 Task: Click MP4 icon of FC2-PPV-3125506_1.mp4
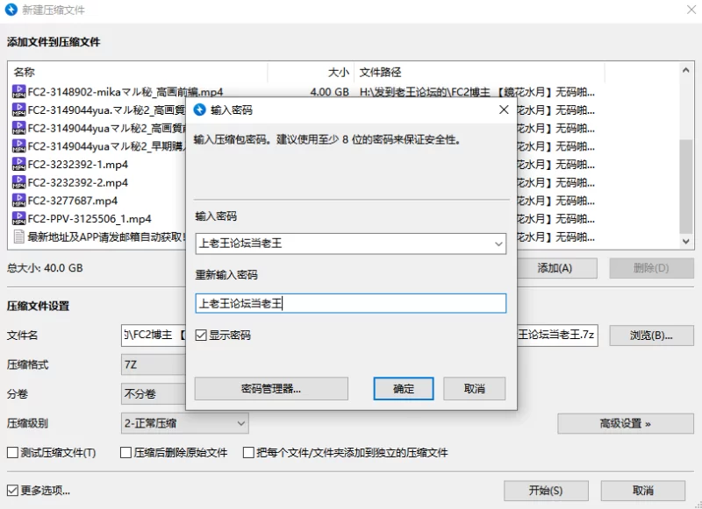click(18, 218)
